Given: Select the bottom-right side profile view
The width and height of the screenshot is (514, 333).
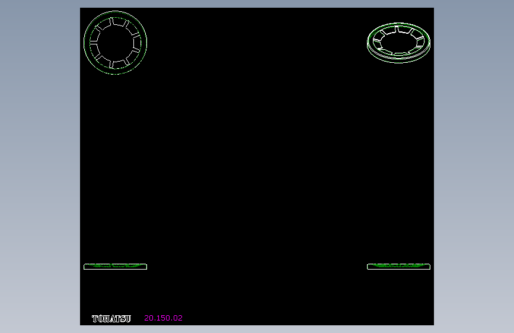Looking at the screenshot, I should pyautogui.click(x=398, y=267).
